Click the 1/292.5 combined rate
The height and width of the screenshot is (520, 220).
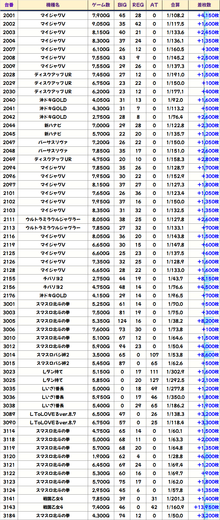pyautogui.click(x=175, y=380)
